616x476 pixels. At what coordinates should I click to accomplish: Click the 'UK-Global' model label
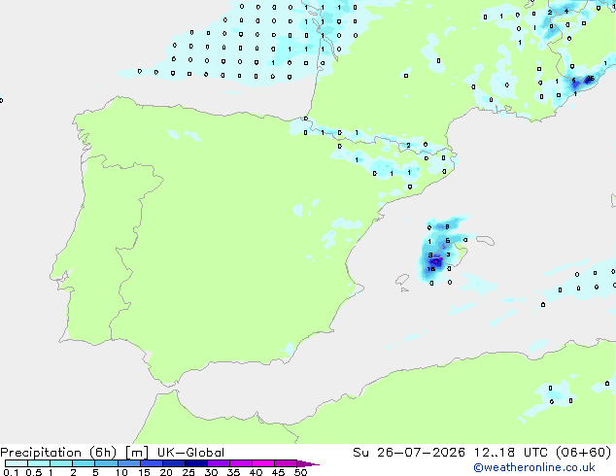[x=190, y=453]
